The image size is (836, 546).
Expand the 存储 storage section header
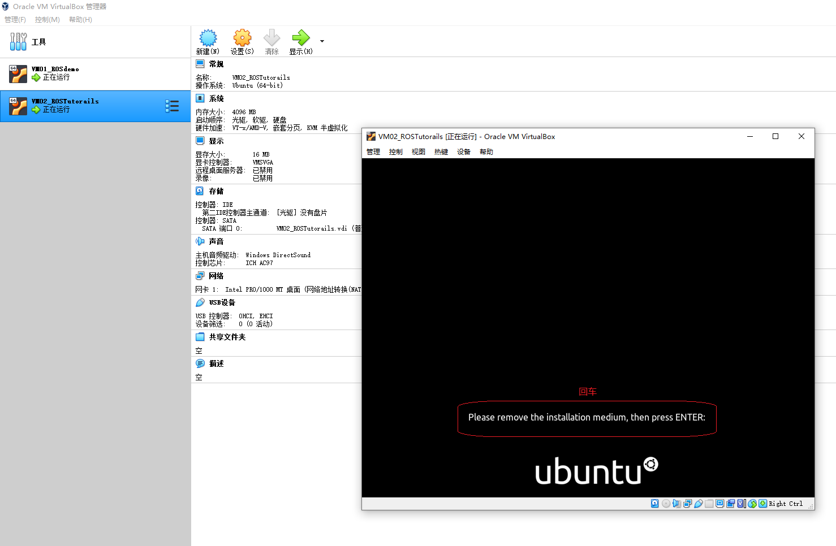215,191
